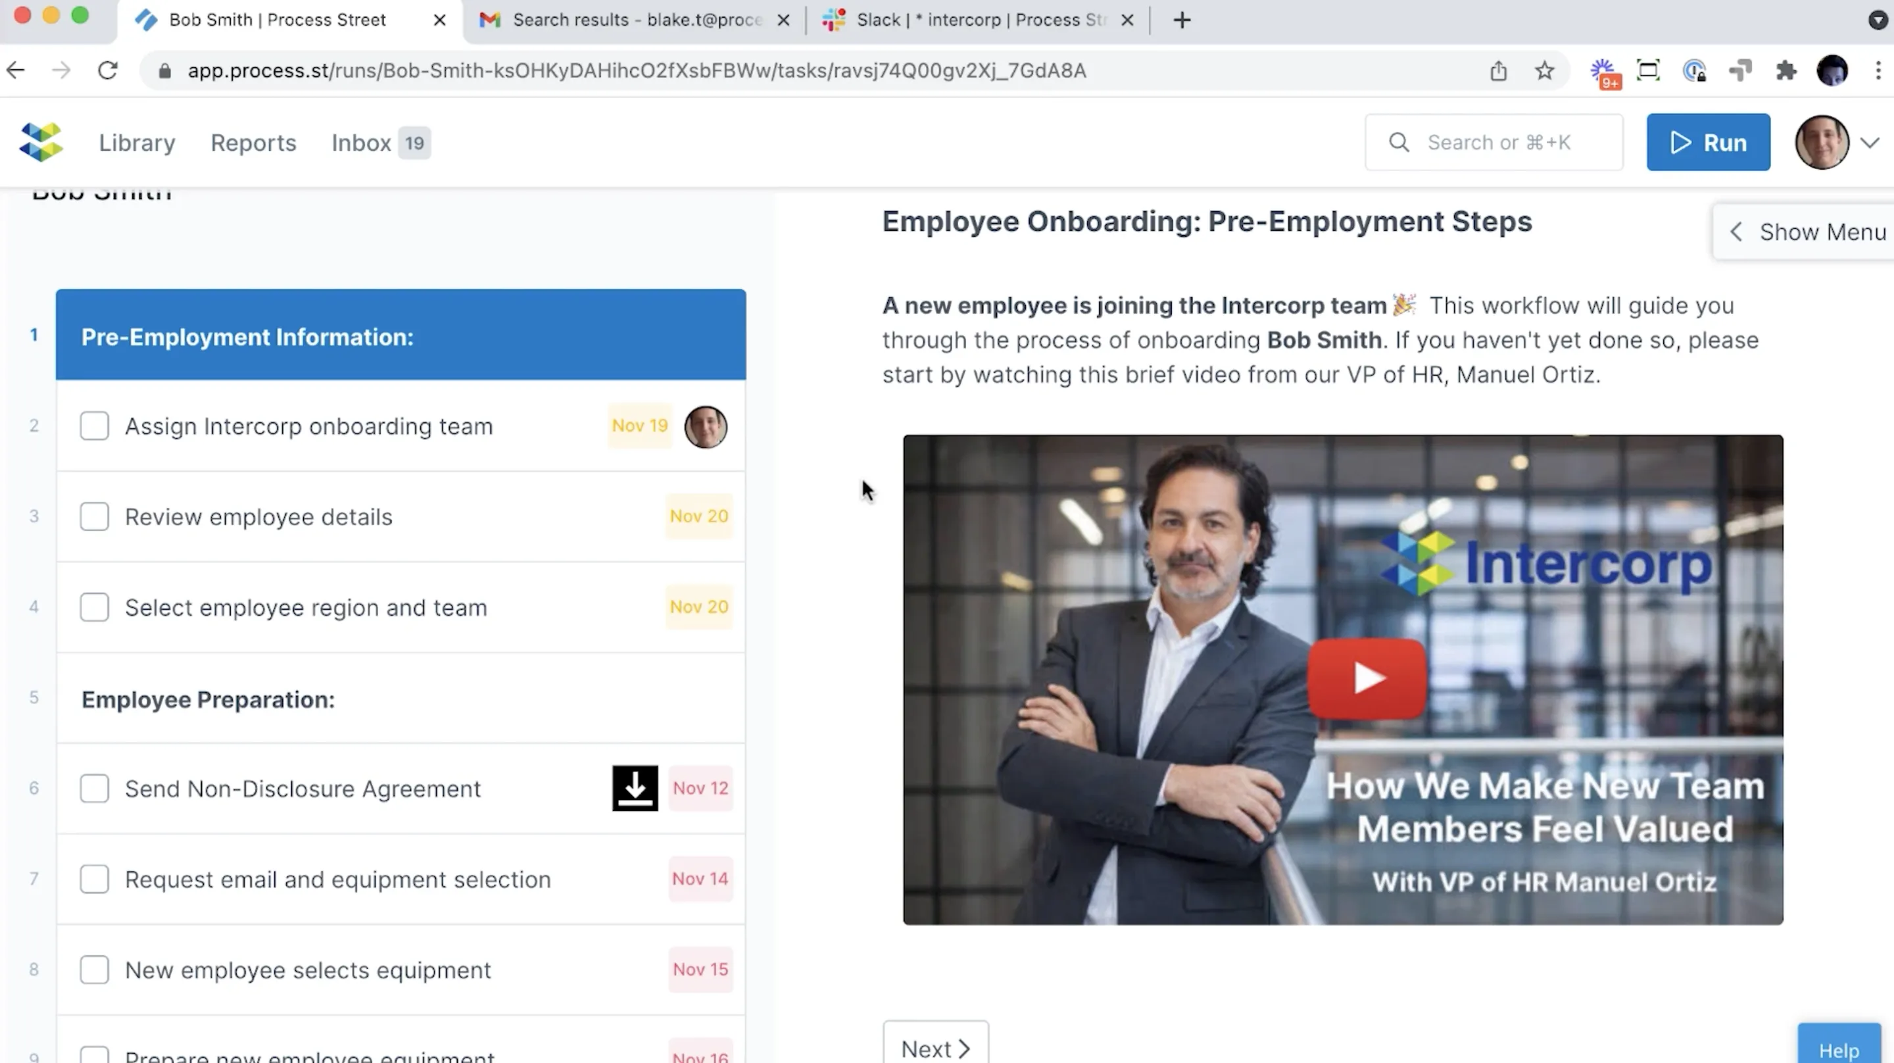This screenshot has height=1063, width=1894.
Task: Open the user avatar in app header
Action: pyautogui.click(x=1821, y=142)
